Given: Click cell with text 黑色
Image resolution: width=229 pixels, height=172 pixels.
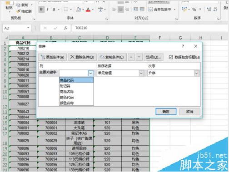Looking at the screenshot, I should click(x=135, y=123).
